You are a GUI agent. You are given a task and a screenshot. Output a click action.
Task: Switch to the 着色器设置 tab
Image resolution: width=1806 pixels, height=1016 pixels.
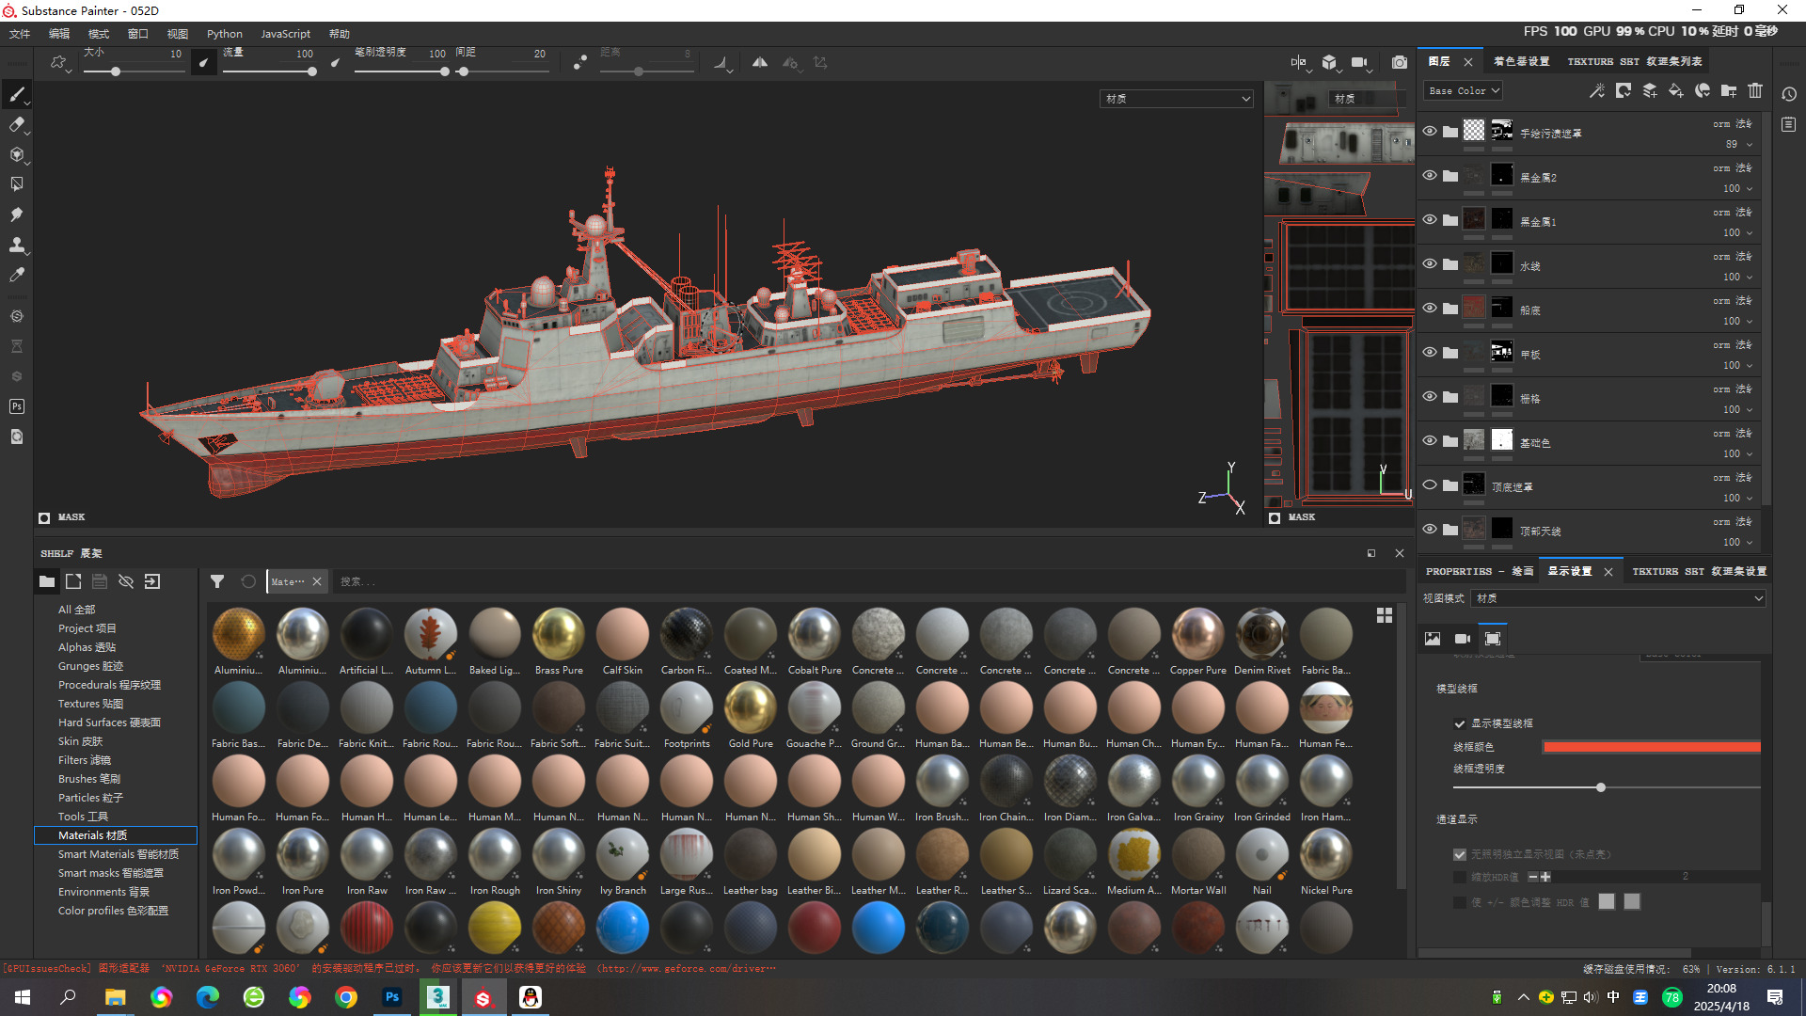click(x=1521, y=61)
